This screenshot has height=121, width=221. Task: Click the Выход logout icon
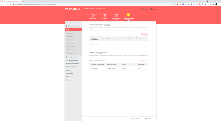pyautogui.click(x=151, y=9)
